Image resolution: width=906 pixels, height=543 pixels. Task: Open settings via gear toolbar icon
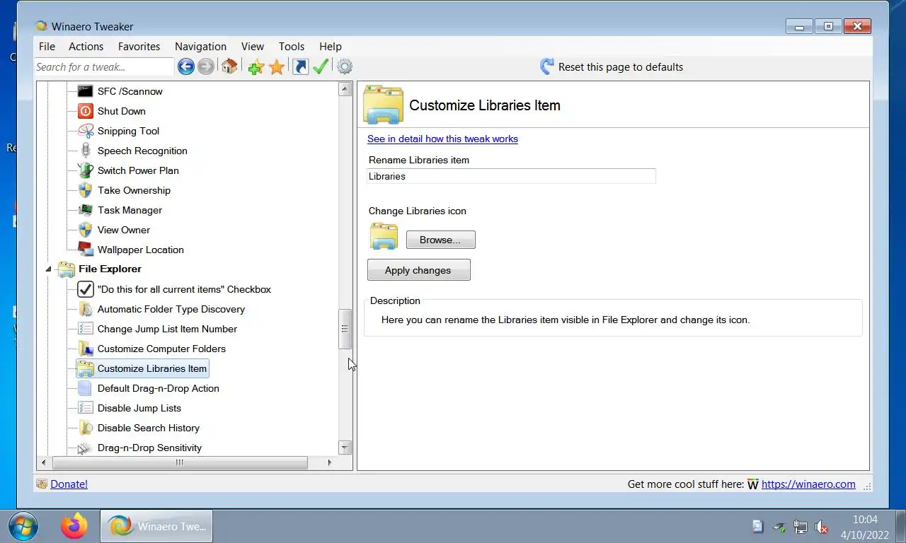point(345,66)
